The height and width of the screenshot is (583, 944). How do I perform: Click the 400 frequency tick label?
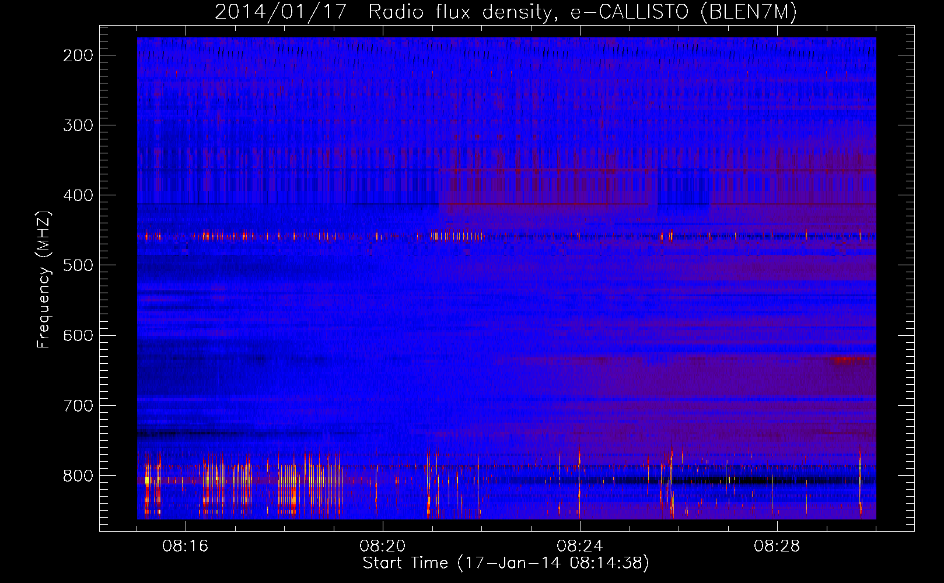(78, 195)
